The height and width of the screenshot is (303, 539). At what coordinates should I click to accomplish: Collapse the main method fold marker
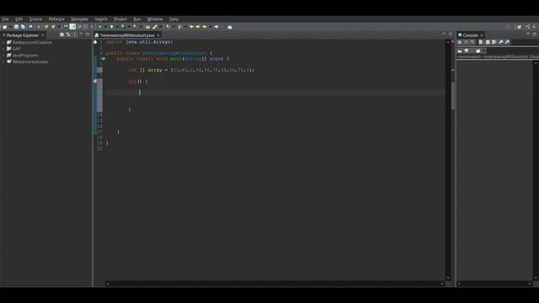(103, 59)
